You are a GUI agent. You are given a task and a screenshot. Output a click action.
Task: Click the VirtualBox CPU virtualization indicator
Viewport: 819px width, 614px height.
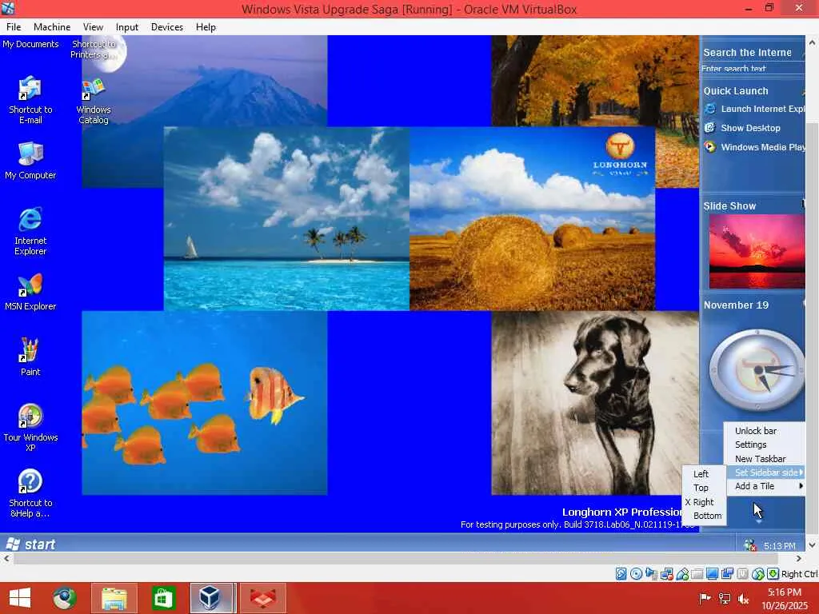pyautogui.click(x=743, y=574)
